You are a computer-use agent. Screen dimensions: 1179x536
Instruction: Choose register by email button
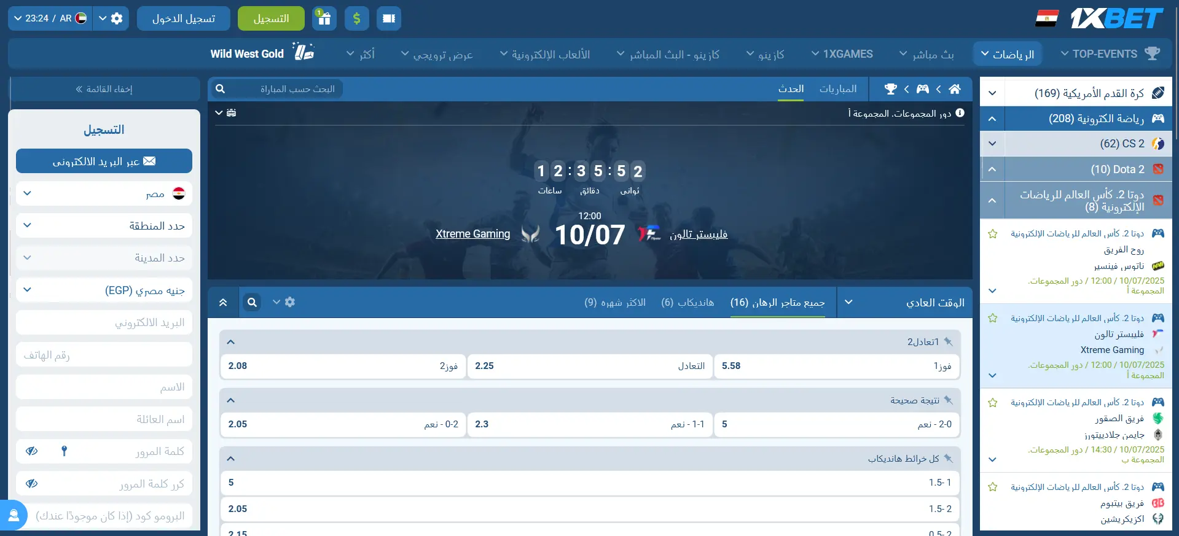104,161
